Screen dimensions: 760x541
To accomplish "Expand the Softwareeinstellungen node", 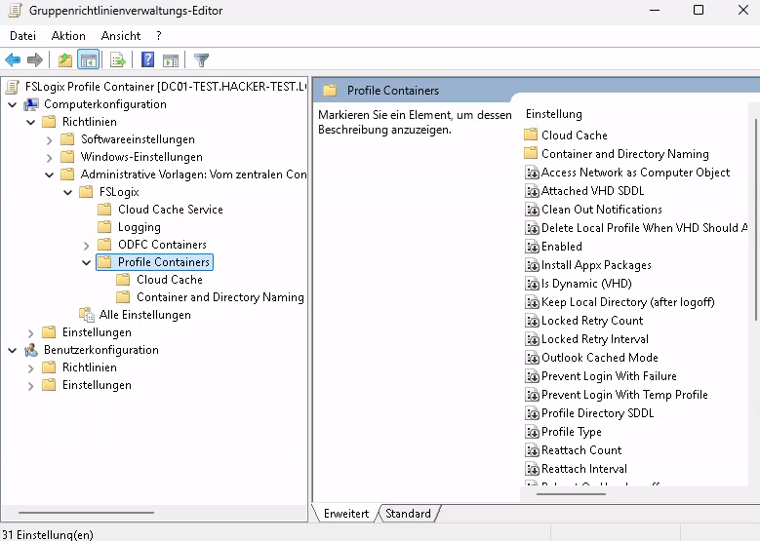I will click(x=50, y=139).
